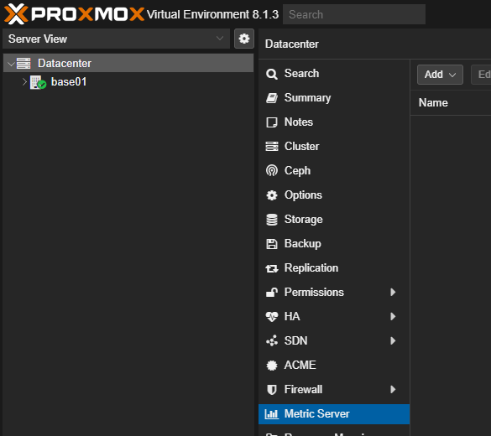Image resolution: width=491 pixels, height=436 pixels.
Task: Click the Replication arrows icon
Action: click(x=271, y=268)
